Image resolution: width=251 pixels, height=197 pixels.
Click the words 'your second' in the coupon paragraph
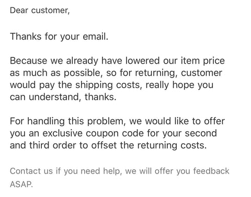[x=190, y=133]
